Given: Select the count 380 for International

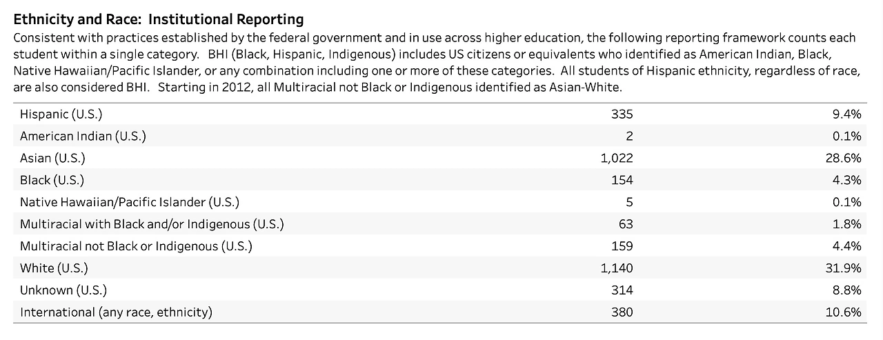Looking at the screenshot, I should pos(622,312).
